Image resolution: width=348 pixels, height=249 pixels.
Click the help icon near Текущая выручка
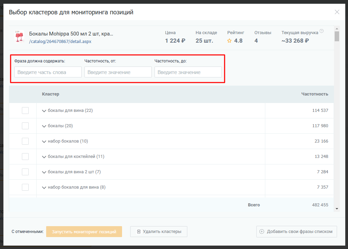click(x=321, y=31)
